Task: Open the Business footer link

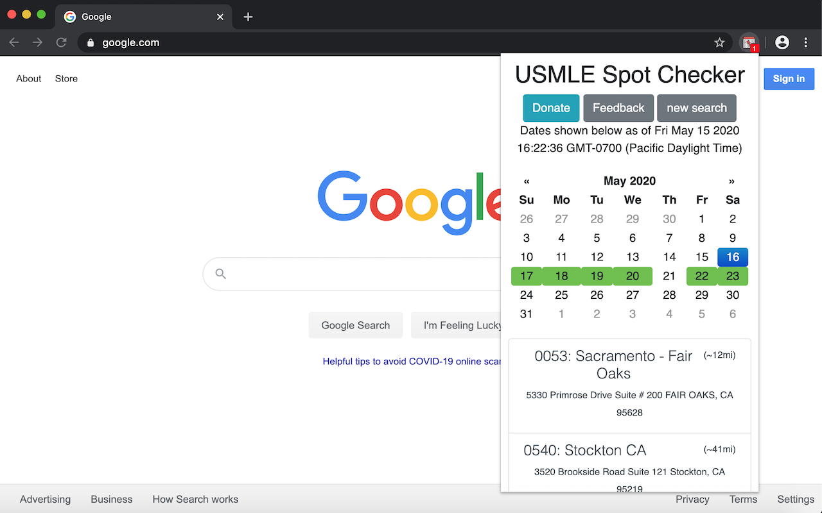Action: (x=111, y=499)
